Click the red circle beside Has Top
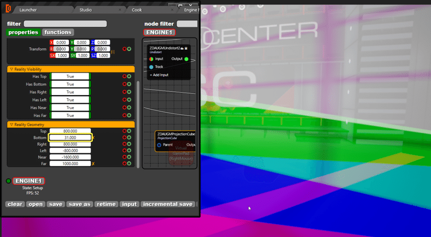This screenshot has height=237, width=431. (x=124, y=76)
